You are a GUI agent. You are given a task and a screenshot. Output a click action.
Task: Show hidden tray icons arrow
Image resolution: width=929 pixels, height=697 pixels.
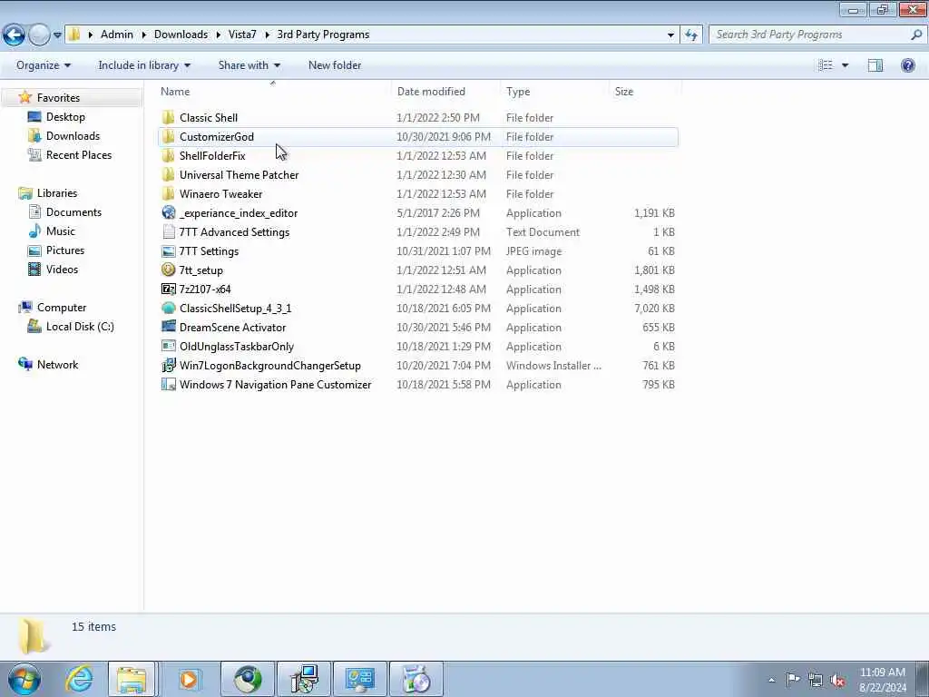pos(771,681)
